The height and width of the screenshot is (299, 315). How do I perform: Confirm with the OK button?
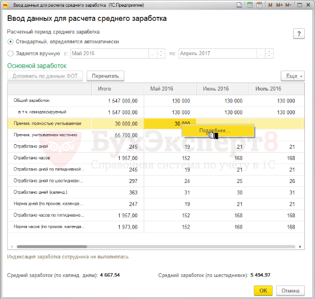pos(263,291)
